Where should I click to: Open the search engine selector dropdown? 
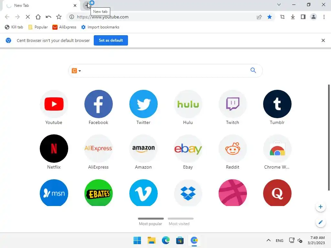(x=76, y=71)
